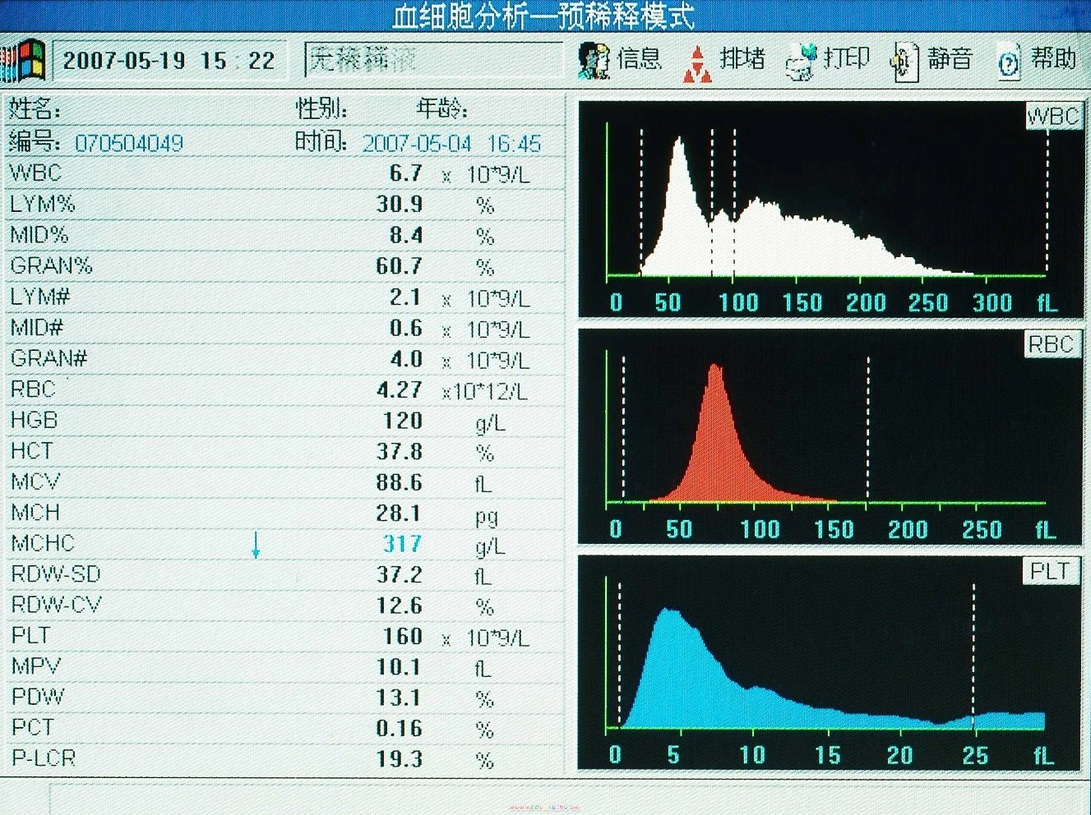Image resolution: width=1091 pixels, height=815 pixels.
Task: Select the MID% value 8.4
Action: [x=405, y=235]
